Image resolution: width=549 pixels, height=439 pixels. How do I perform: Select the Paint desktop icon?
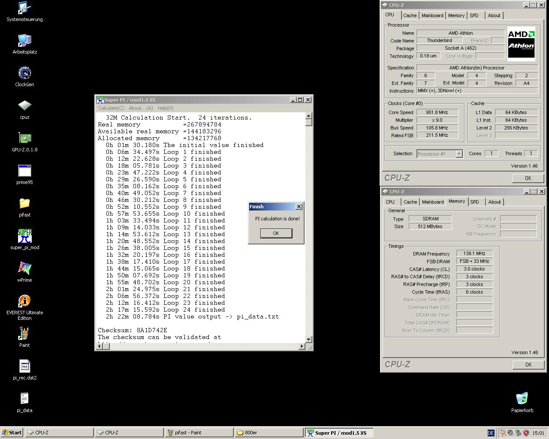pyautogui.click(x=24, y=337)
